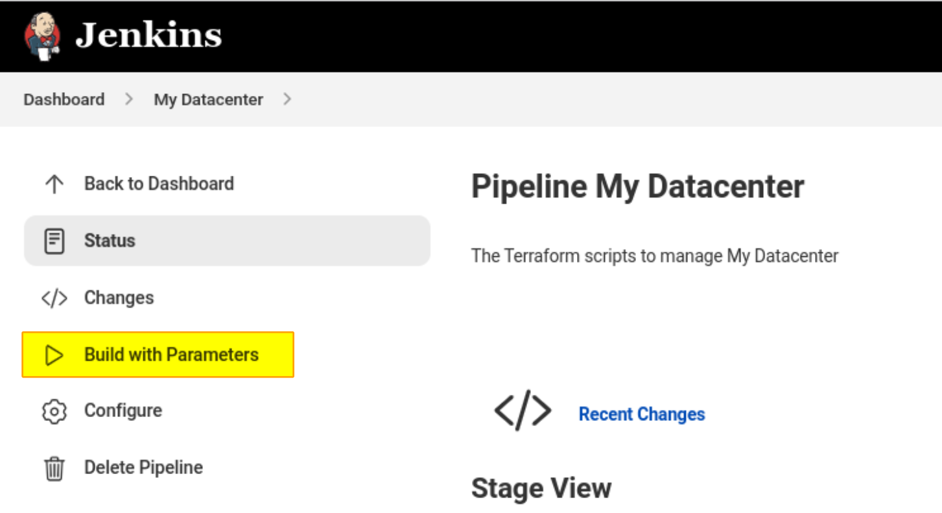The width and height of the screenshot is (942, 513).
Task: Follow the Recent Changes link
Action: [641, 414]
